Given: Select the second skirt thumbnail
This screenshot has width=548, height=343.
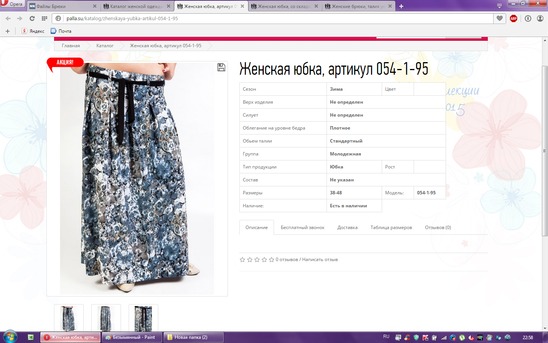Looking at the screenshot, I should click(x=106, y=318).
